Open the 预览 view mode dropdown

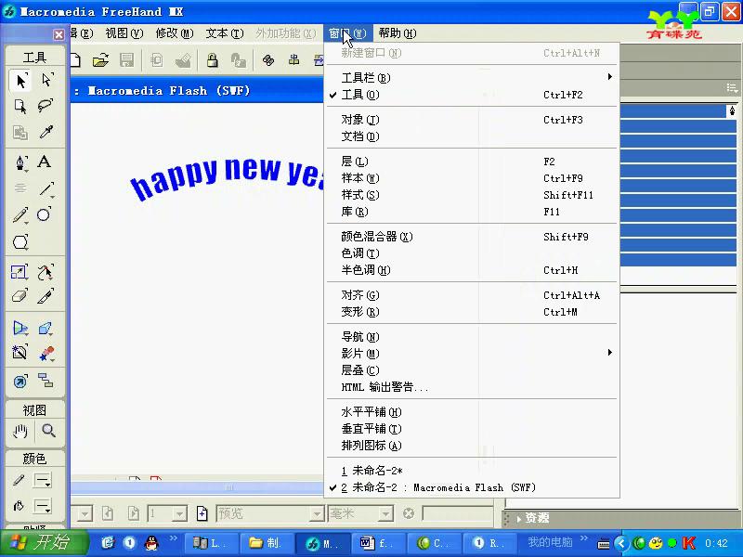tap(317, 513)
